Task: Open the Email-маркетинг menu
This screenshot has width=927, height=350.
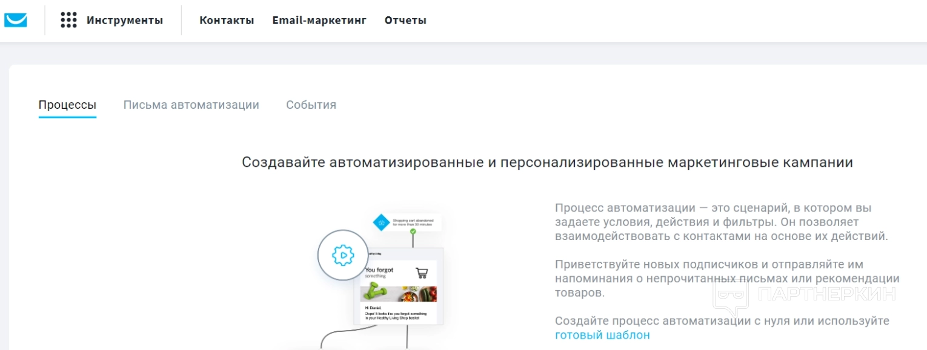Action: click(319, 20)
